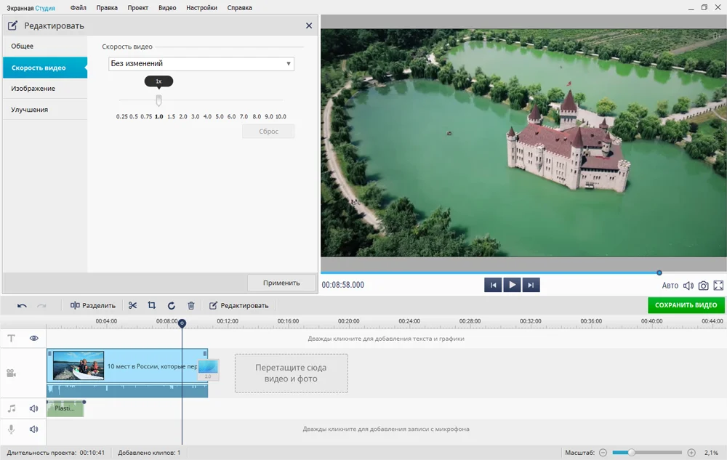Open the Файл menu
Screen dimensions: 727x460
click(79, 8)
